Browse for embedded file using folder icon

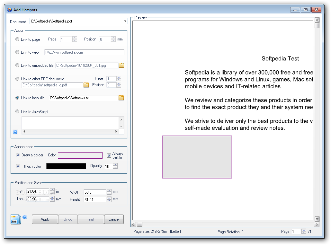(x=121, y=66)
